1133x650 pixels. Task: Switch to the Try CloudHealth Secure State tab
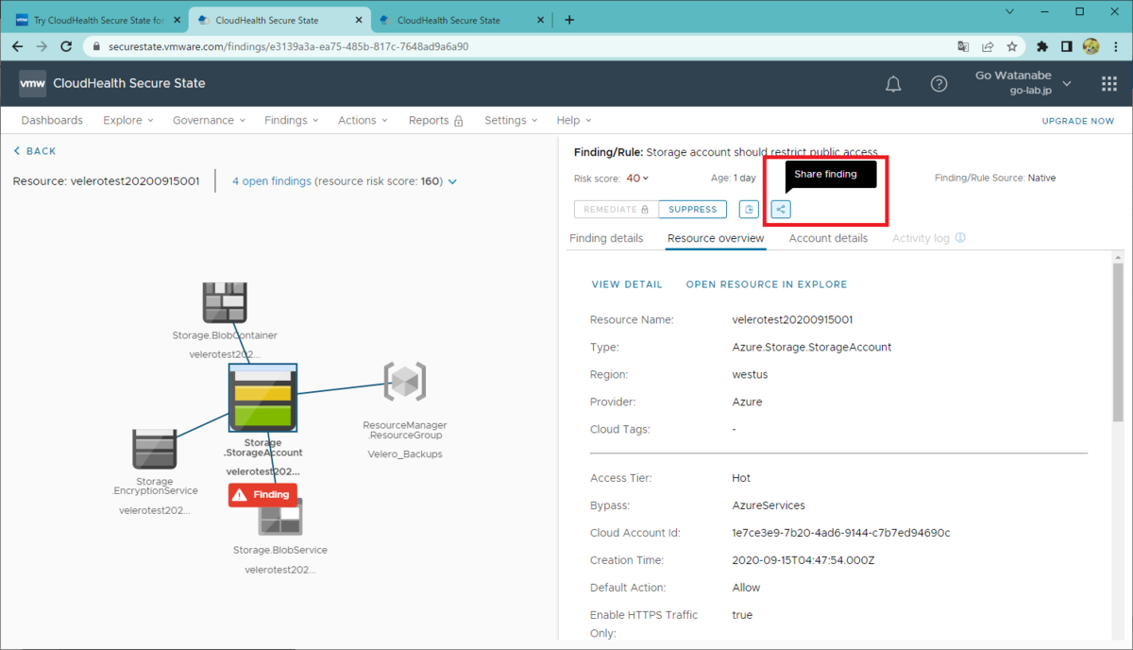(x=96, y=20)
